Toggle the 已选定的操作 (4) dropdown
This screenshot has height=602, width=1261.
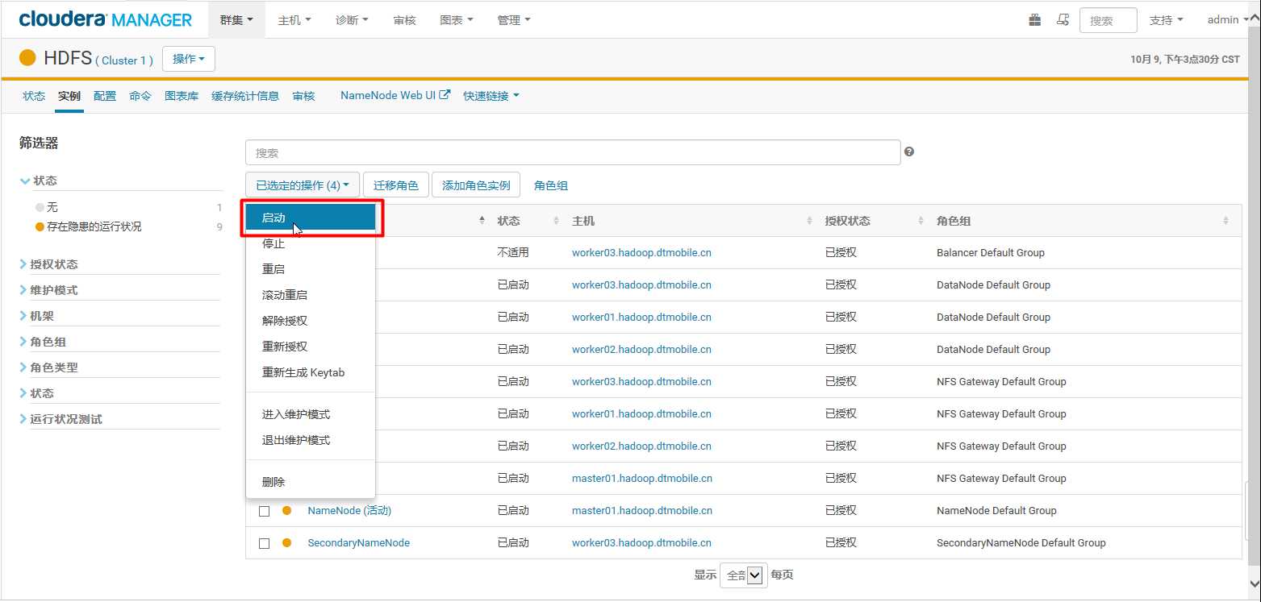tap(303, 185)
